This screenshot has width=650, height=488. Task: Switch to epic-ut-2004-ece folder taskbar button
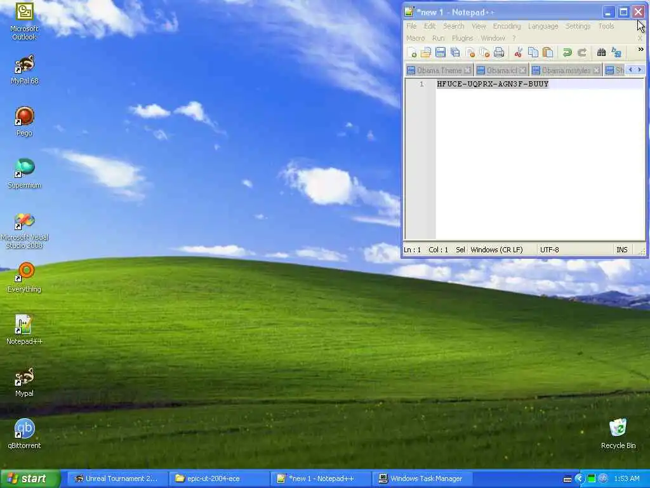click(218, 479)
